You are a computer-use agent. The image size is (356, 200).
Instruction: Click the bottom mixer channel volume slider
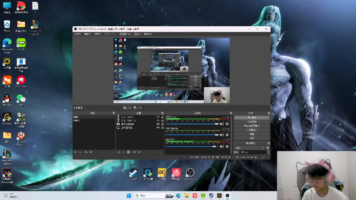[x=192, y=146]
